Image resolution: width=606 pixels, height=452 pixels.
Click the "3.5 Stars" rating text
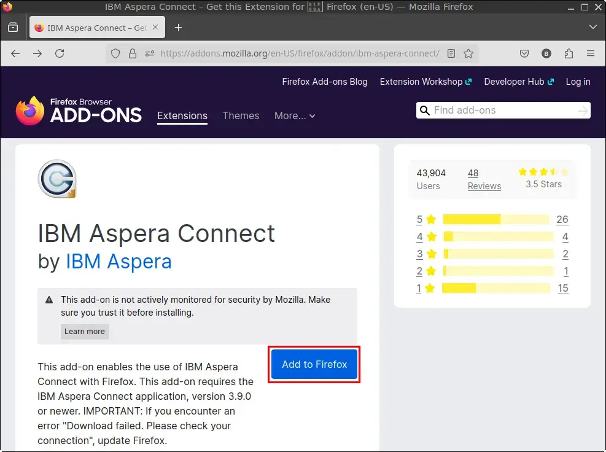[x=543, y=184]
